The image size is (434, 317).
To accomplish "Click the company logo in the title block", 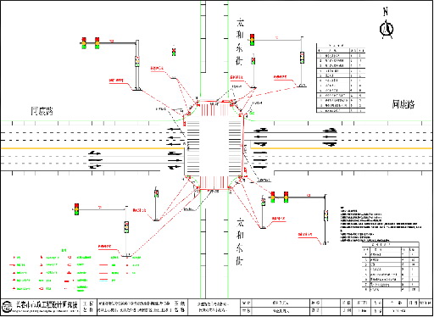I will pos(7,307).
